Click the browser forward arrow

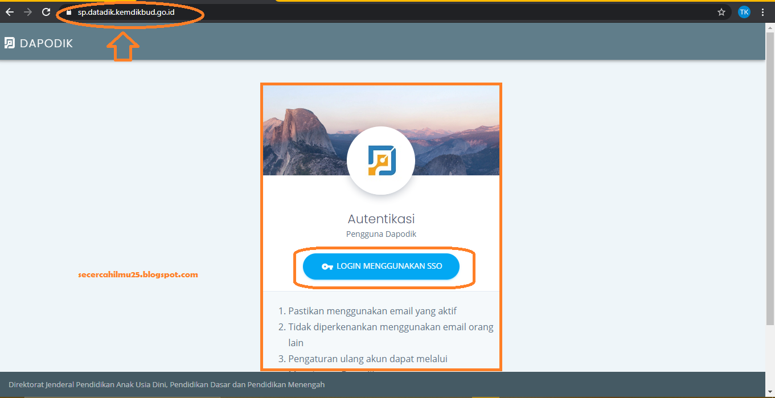[28, 12]
